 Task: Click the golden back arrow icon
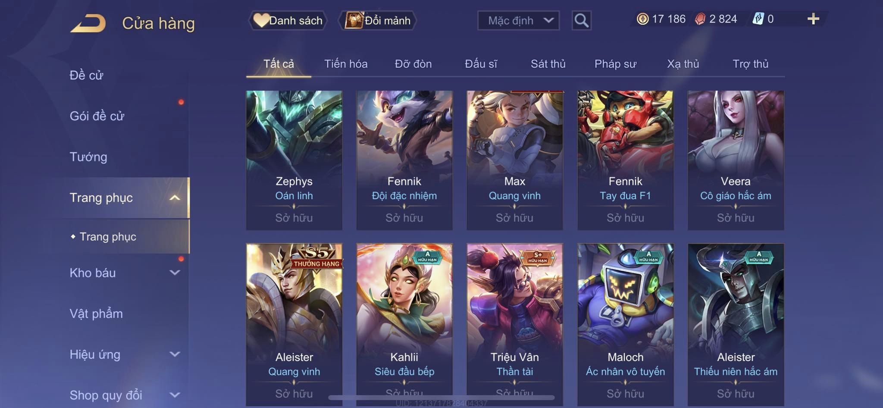88,23
